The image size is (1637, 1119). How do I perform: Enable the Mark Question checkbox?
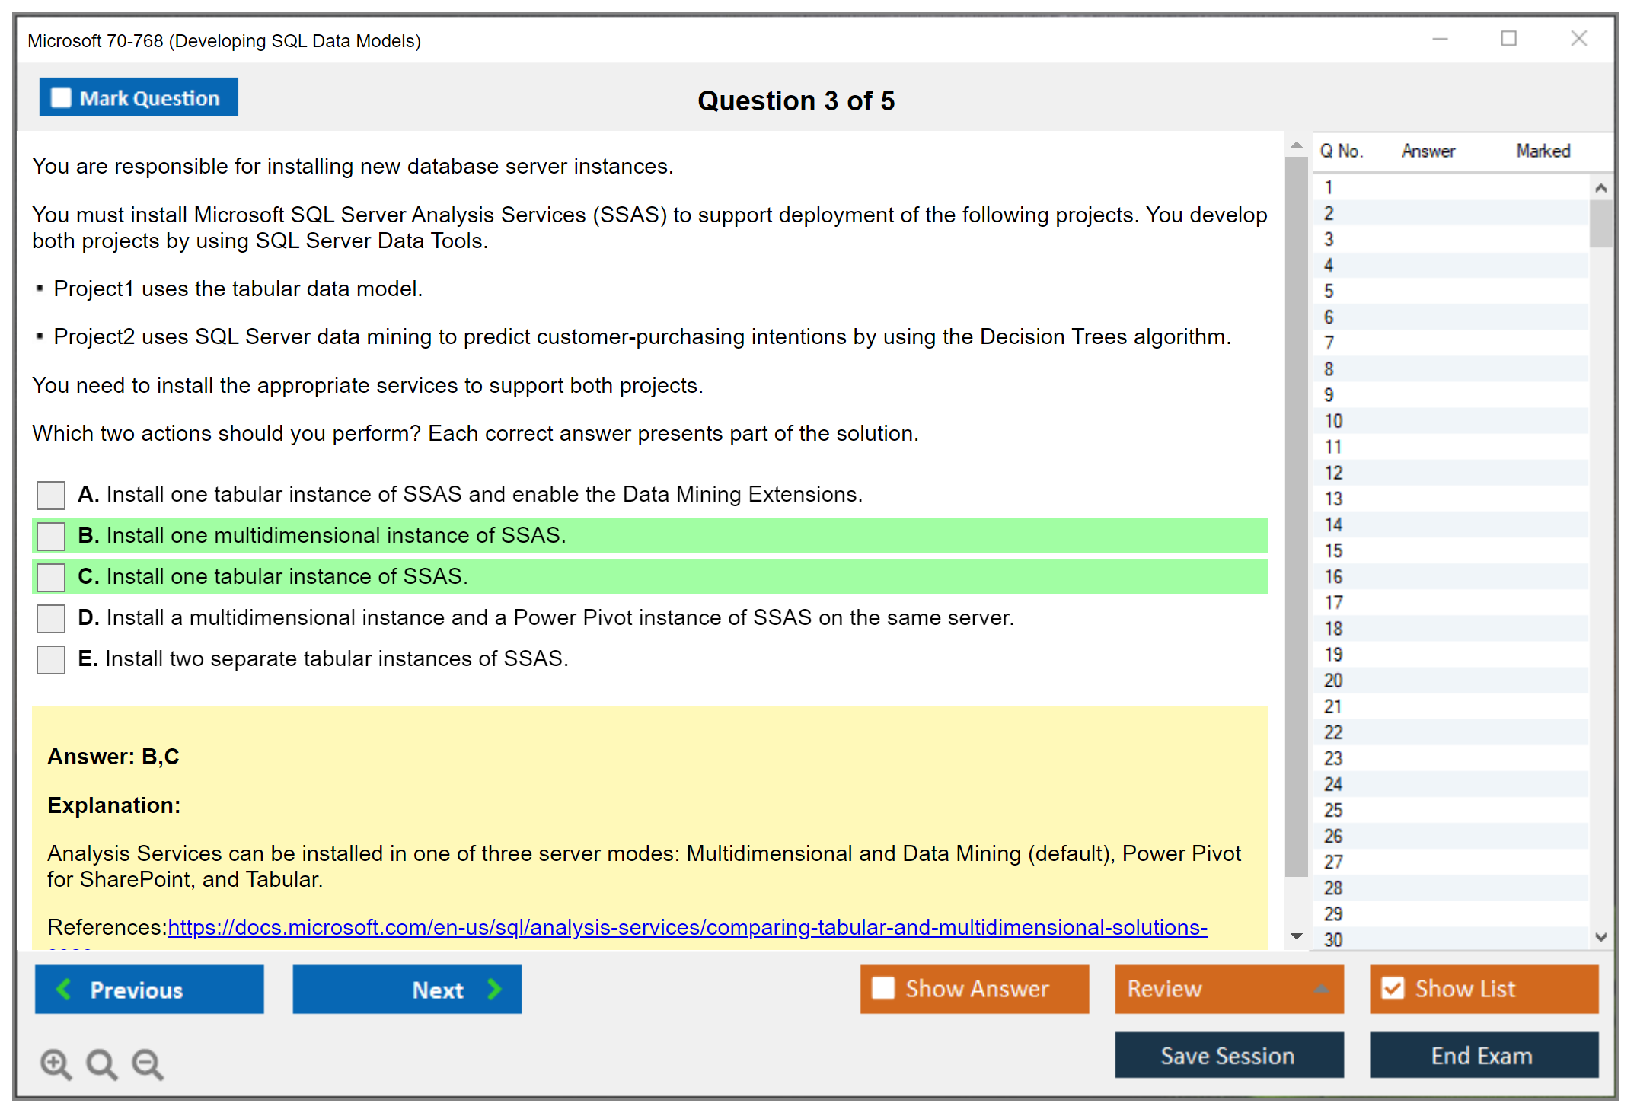pyautogui.click(x=61, y=98)
